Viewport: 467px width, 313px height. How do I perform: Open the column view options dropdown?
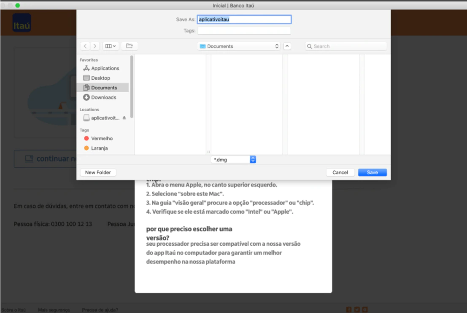(x=111, y=46)
